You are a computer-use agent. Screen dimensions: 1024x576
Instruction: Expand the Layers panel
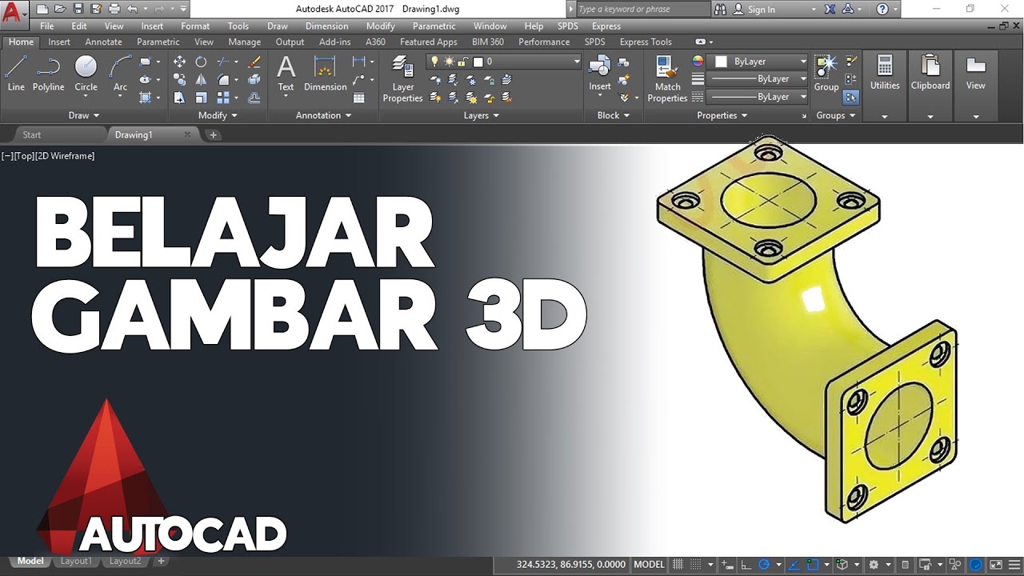tap(481, 115)
